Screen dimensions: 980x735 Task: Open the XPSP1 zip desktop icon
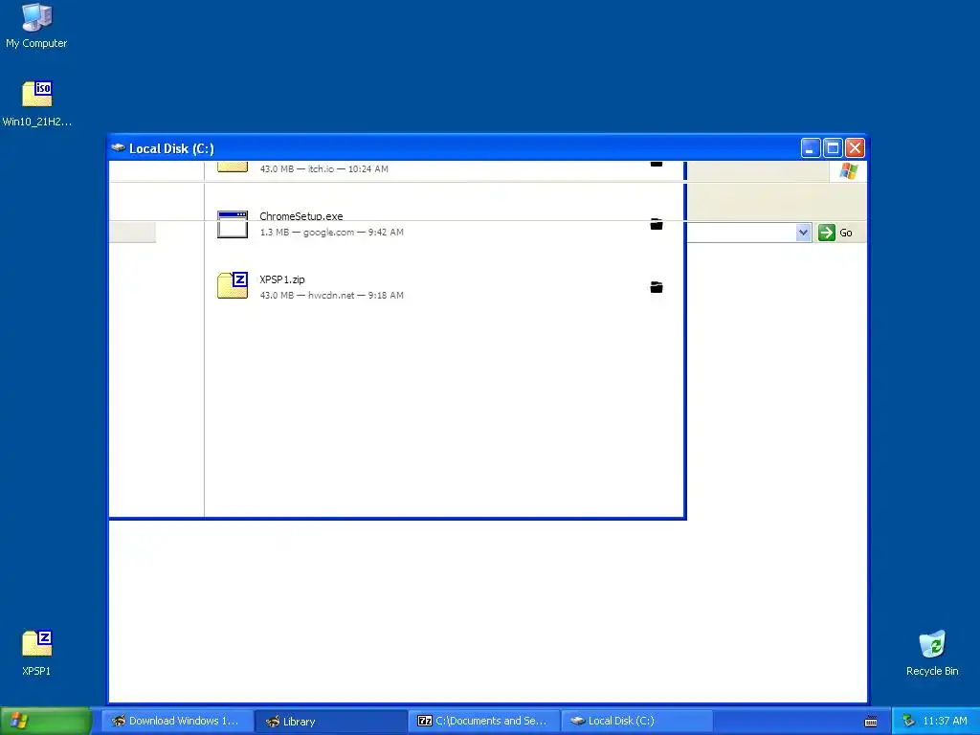pos(37,653)
